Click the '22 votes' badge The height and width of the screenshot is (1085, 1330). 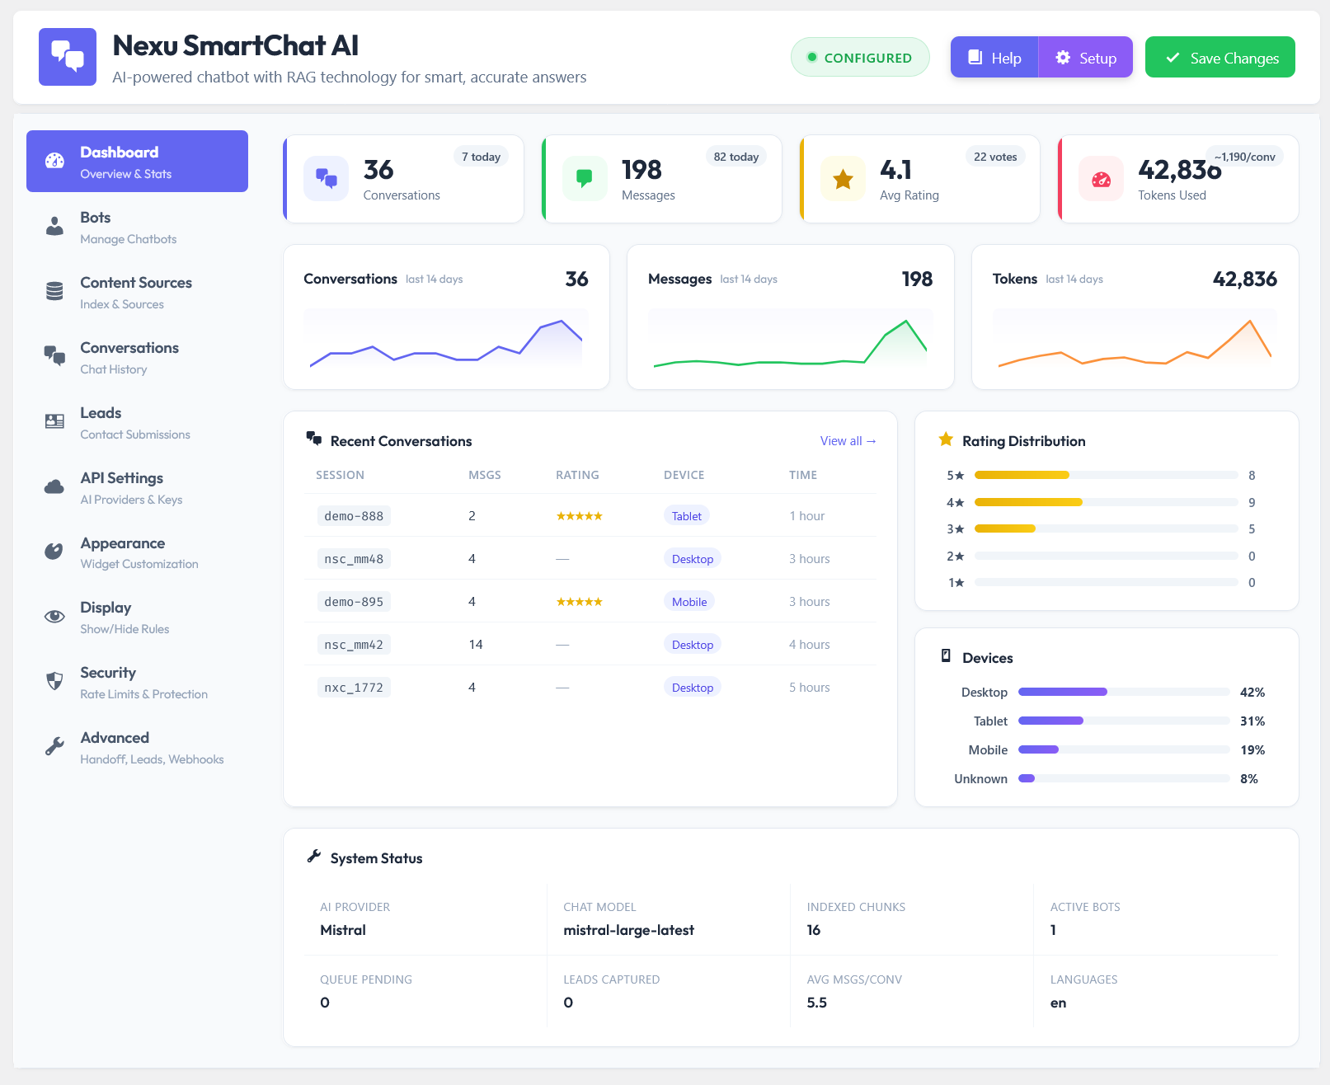995,157
